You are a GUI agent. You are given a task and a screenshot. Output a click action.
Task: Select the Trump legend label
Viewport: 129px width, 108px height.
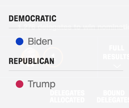click(41, 84)
